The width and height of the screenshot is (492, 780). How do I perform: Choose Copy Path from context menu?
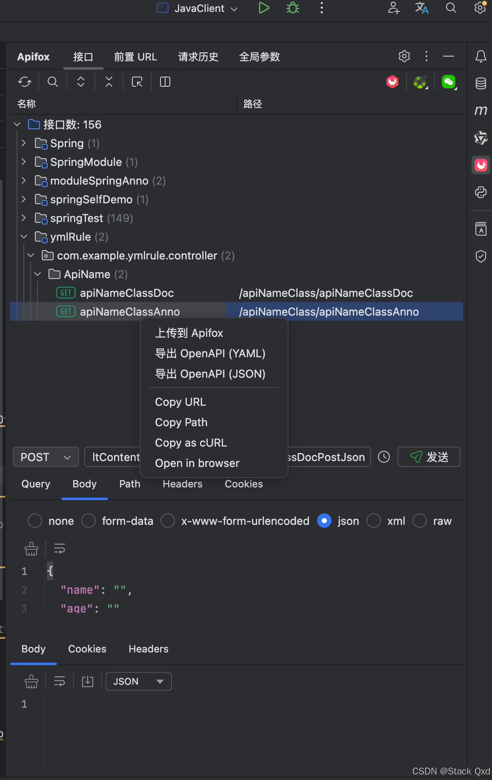[x=214, y=422]
